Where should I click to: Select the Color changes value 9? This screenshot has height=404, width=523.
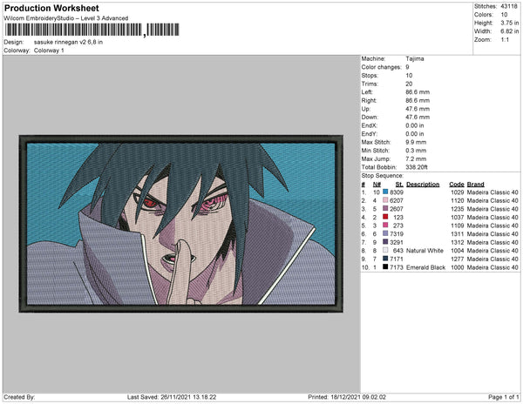coord(407,67)
